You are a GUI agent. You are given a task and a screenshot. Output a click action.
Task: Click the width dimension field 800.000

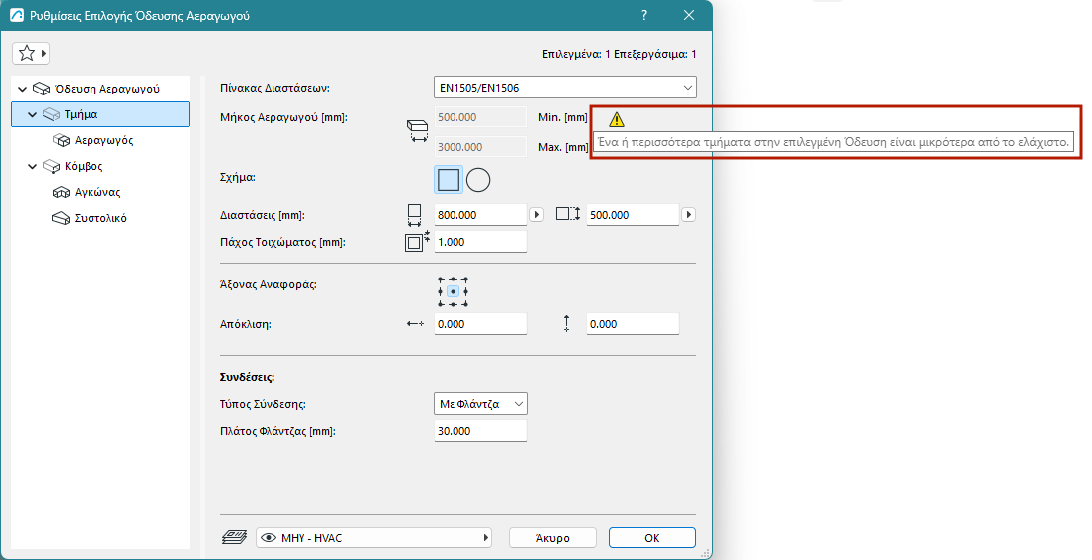(480, 215)
